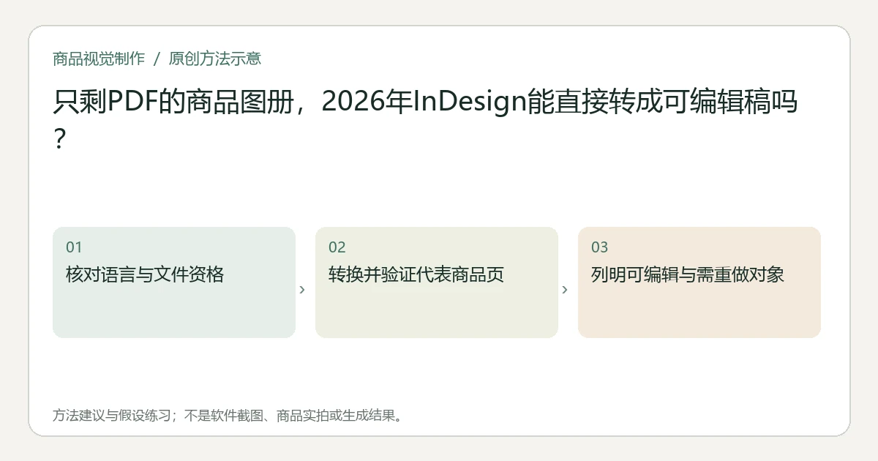Click chevron arrow between steps 02 and 03
Viewport: 878px width, 461px height.
565,290
